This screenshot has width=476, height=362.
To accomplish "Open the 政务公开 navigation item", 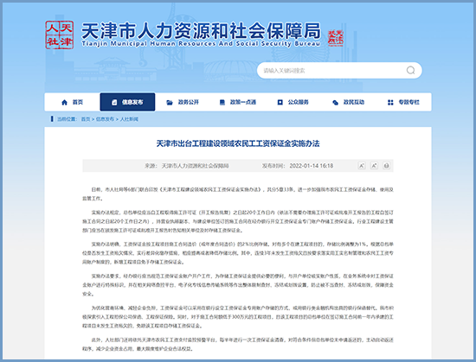I will (x=183, y=102).
